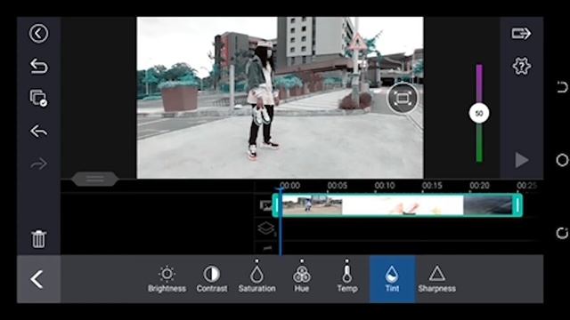Click the undo loop arrow icon
Viewport: 570px width, 320px height.
click(38, 66)
